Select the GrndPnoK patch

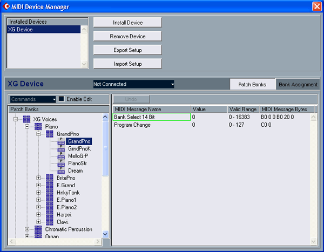[79, 148]
